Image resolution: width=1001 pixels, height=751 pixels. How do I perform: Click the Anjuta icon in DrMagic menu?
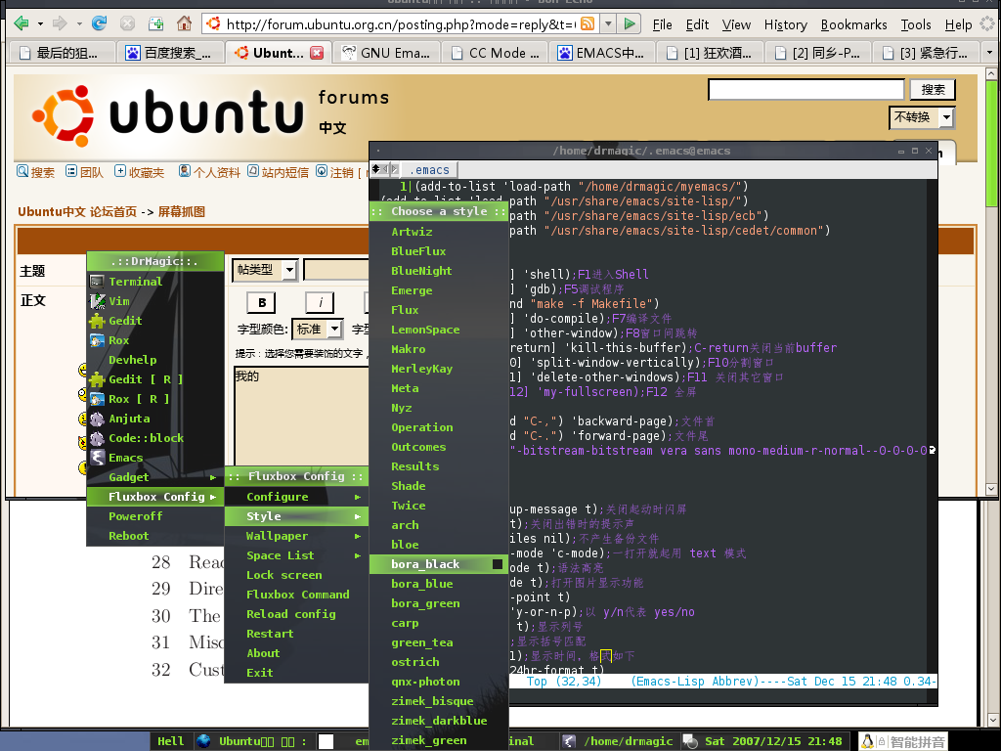coord(97,419)
